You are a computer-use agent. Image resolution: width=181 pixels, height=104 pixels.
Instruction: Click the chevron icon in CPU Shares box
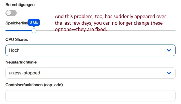(169, 50)
